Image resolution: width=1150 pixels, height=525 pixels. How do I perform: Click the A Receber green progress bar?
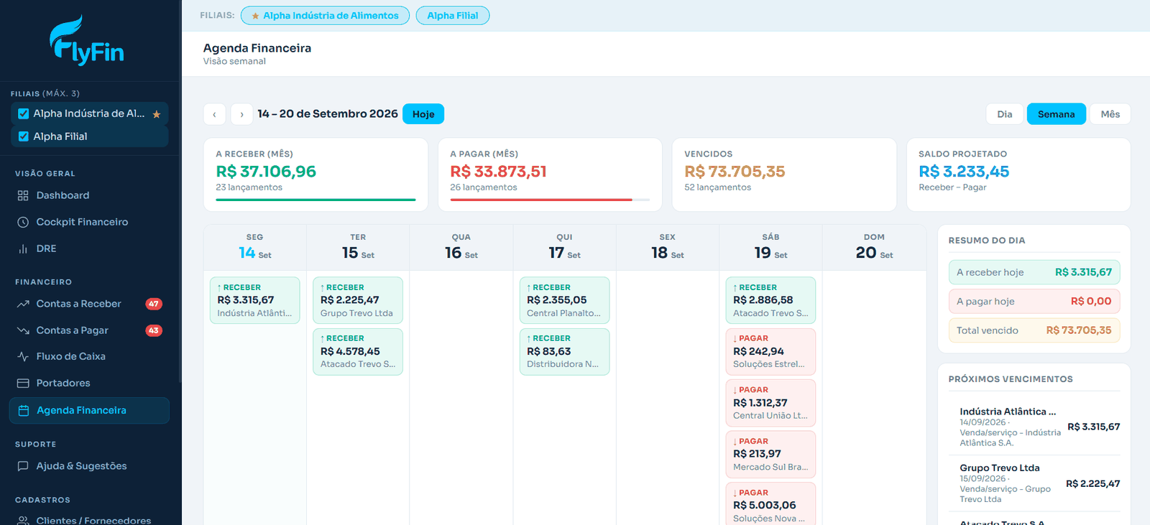click(x=316, y=200)
